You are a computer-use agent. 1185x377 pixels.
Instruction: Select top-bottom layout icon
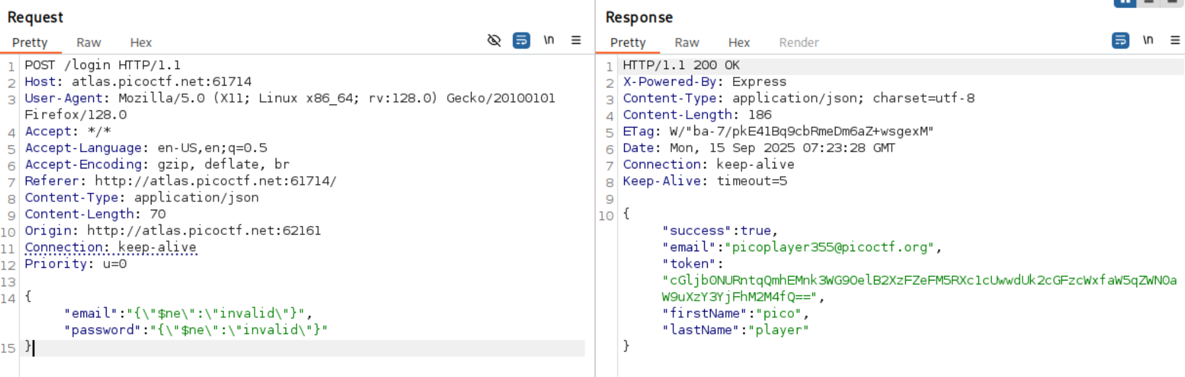1149,2
